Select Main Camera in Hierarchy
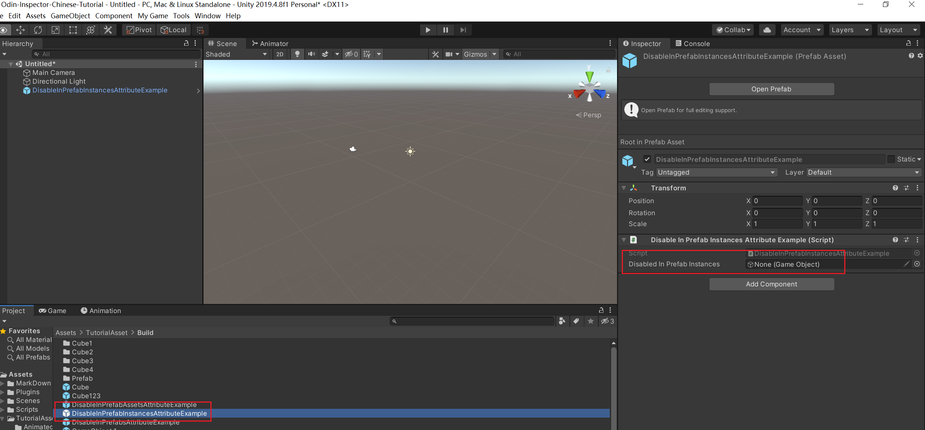This screenshot has height=430, width=925. coord(53,73)
